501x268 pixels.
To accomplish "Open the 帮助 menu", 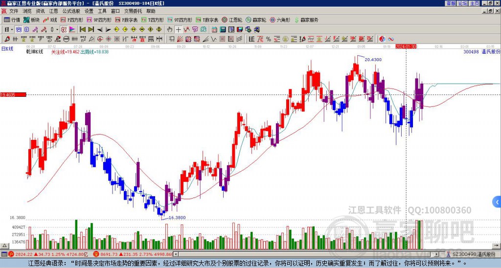I will [151, 11].
